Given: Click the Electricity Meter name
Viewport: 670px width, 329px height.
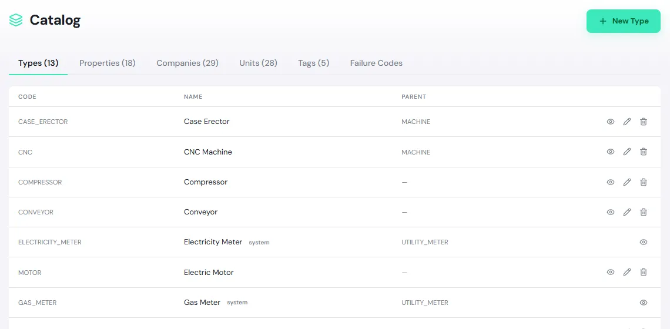Looking at the screenshot, I should [x=213, y=242].
